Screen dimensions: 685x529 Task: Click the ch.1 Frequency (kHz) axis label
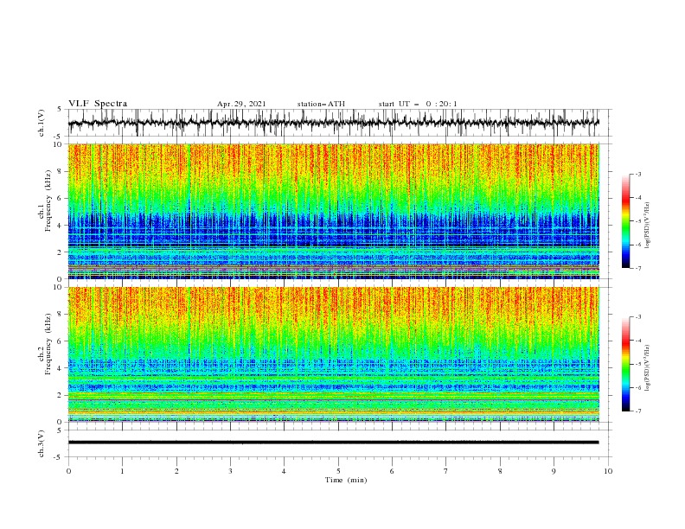coord(46,201)
